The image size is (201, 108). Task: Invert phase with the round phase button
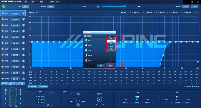pos(78,105)
